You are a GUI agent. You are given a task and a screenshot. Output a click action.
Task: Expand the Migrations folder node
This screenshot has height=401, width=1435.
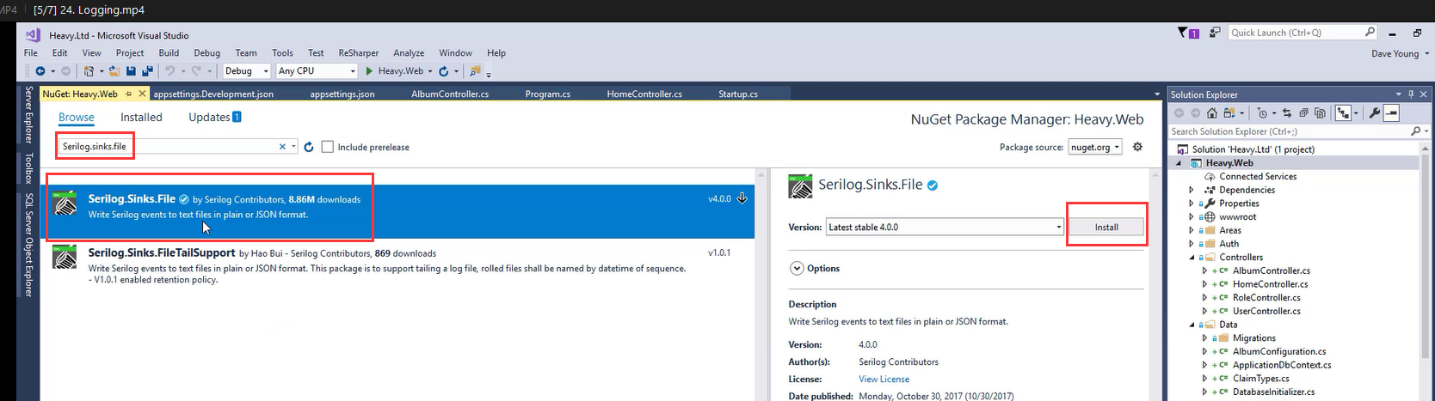[x=1204, y=338]
